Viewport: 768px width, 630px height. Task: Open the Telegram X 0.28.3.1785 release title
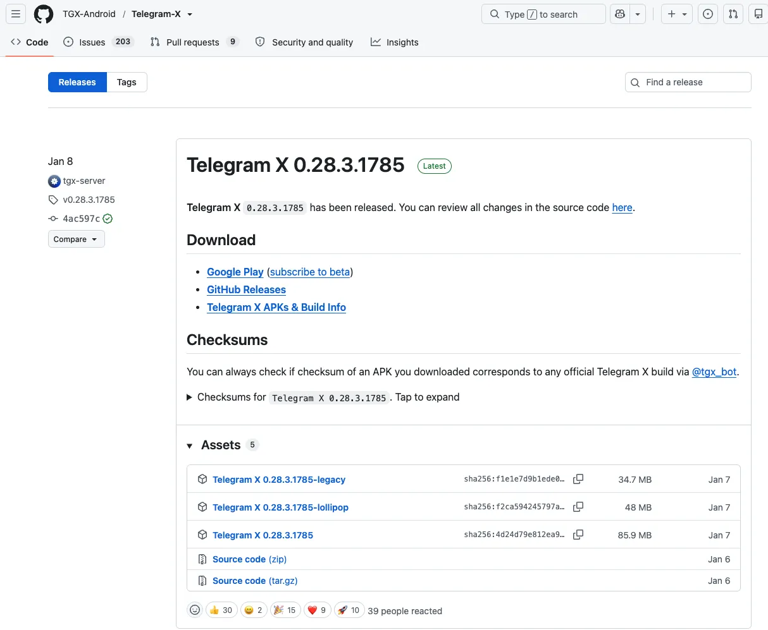[x=295, y=165]
